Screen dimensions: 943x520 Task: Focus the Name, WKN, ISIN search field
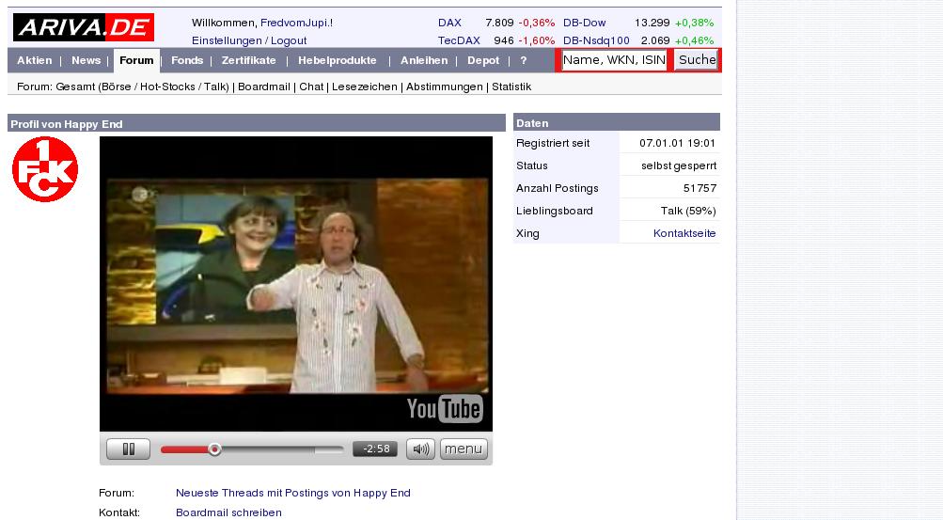point(614,60)
